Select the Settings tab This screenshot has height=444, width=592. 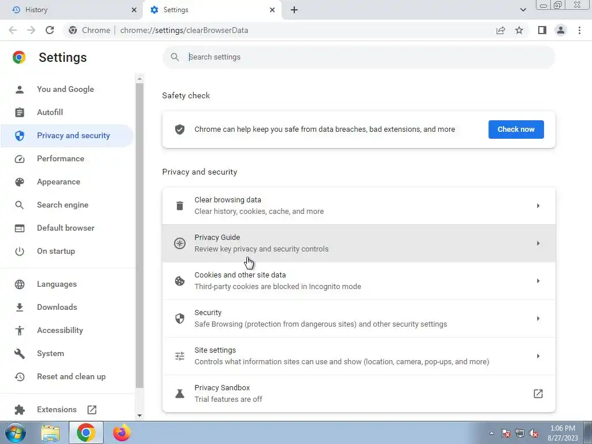(x=212, y=10)
